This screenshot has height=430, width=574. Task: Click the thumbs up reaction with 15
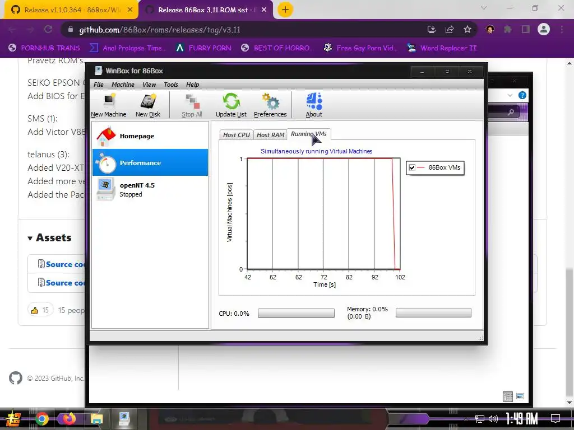tap(40, 310)
